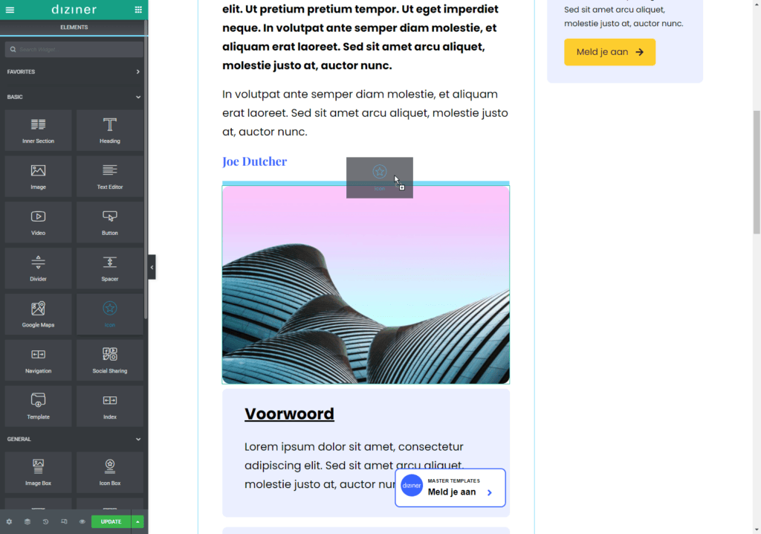Screen dimensions: 761x534
Task: Expand the Favorites section
Action: (x=137, y=72)
